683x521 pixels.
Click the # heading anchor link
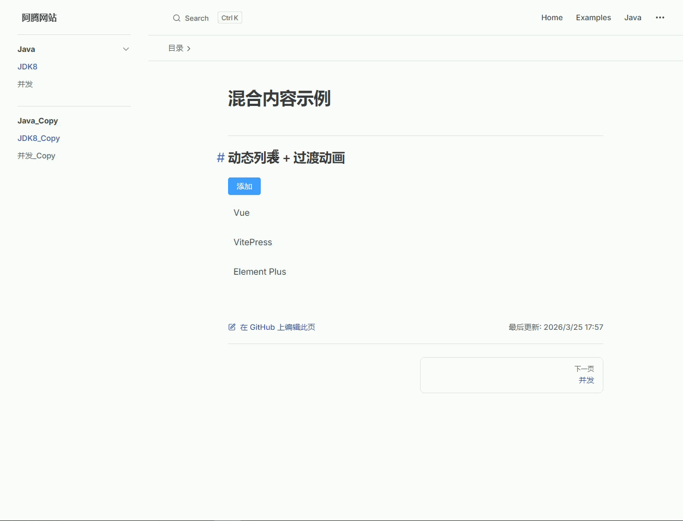click(220, 158)
